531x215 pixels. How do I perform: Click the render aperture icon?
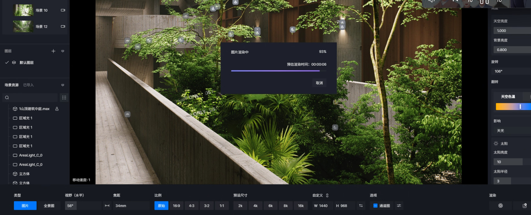click(x=500, y=206)
